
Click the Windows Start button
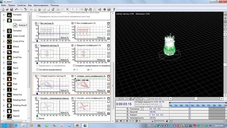click(x=4, y=126)
